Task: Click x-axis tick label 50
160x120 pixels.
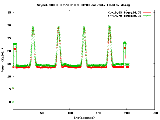Action: [42, 113]
